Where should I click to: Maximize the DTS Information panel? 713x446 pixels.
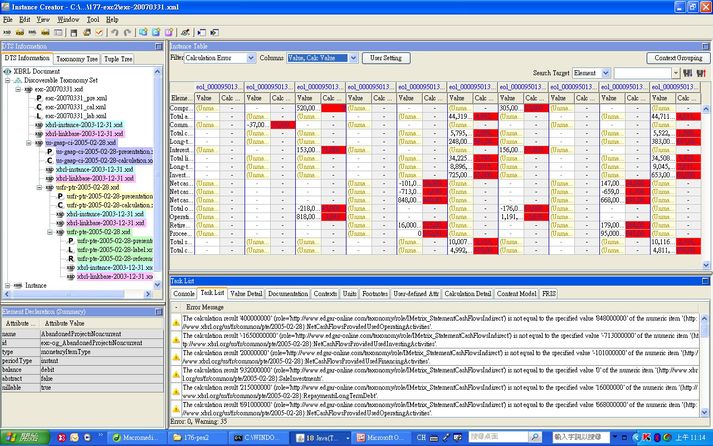point(159,46)
